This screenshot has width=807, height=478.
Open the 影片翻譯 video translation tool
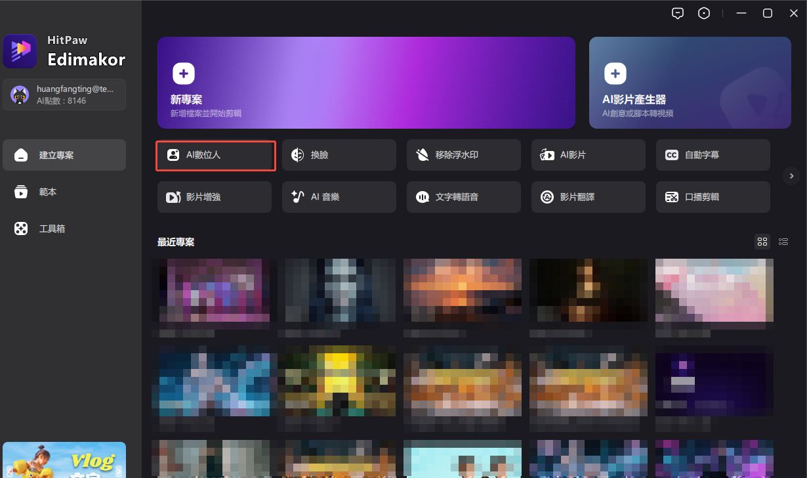coord(588,197)
